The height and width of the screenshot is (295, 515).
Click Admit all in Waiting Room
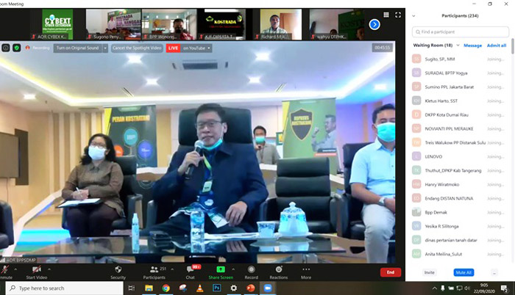click(496, 45)
